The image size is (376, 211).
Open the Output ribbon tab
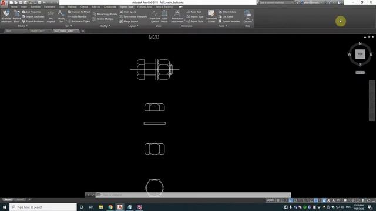coord(84,7)
